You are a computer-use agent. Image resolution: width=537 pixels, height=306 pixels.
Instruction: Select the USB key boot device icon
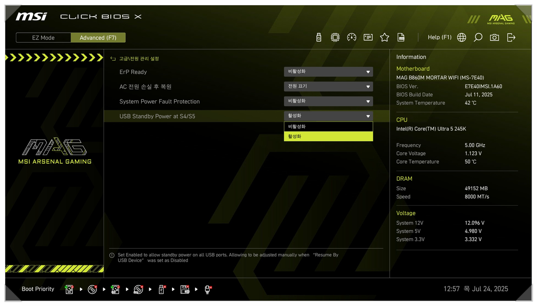point(161,289)
